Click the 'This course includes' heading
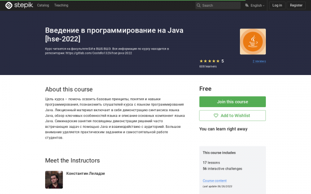311x194 pixels. point(219,153)
